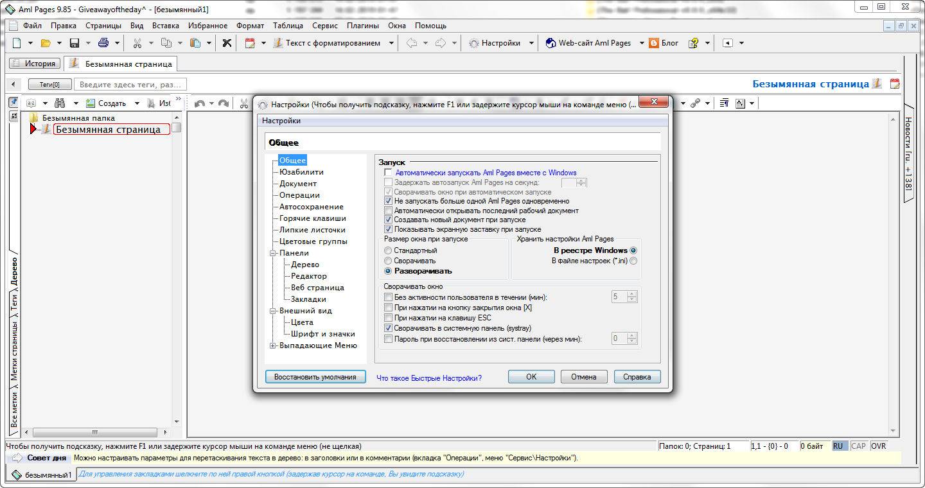
Task: Click the Undo arrow in editor toolbar
Action: tap(200, 103)
